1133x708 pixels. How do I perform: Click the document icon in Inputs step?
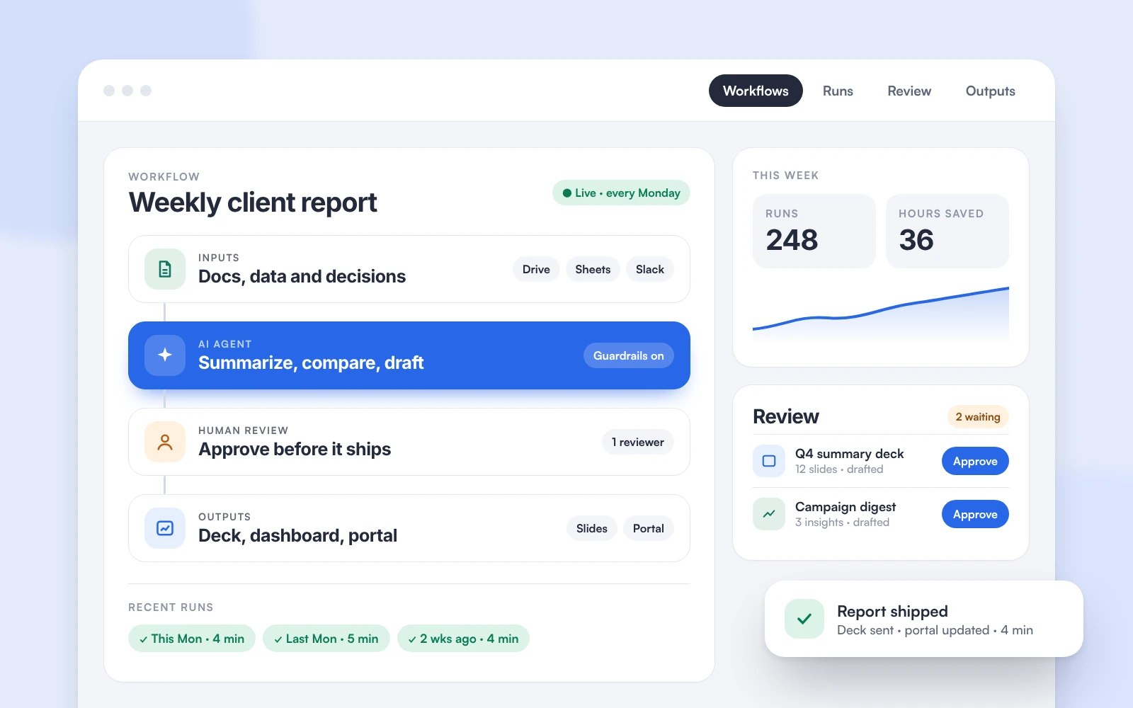(x=165, y=269)
